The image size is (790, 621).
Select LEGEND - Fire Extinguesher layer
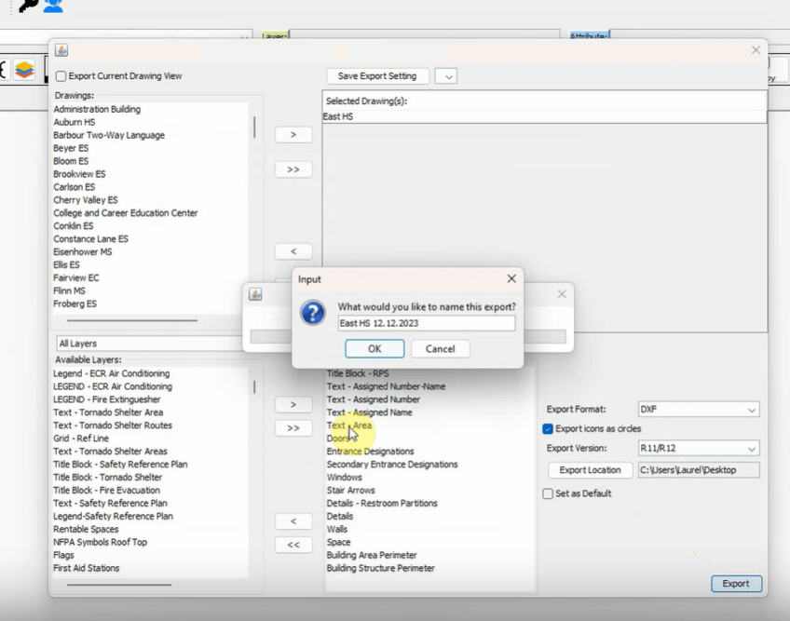(x=107, y=400)
